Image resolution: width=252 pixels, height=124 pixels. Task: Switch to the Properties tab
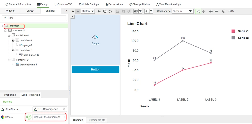tap(10, 95)
